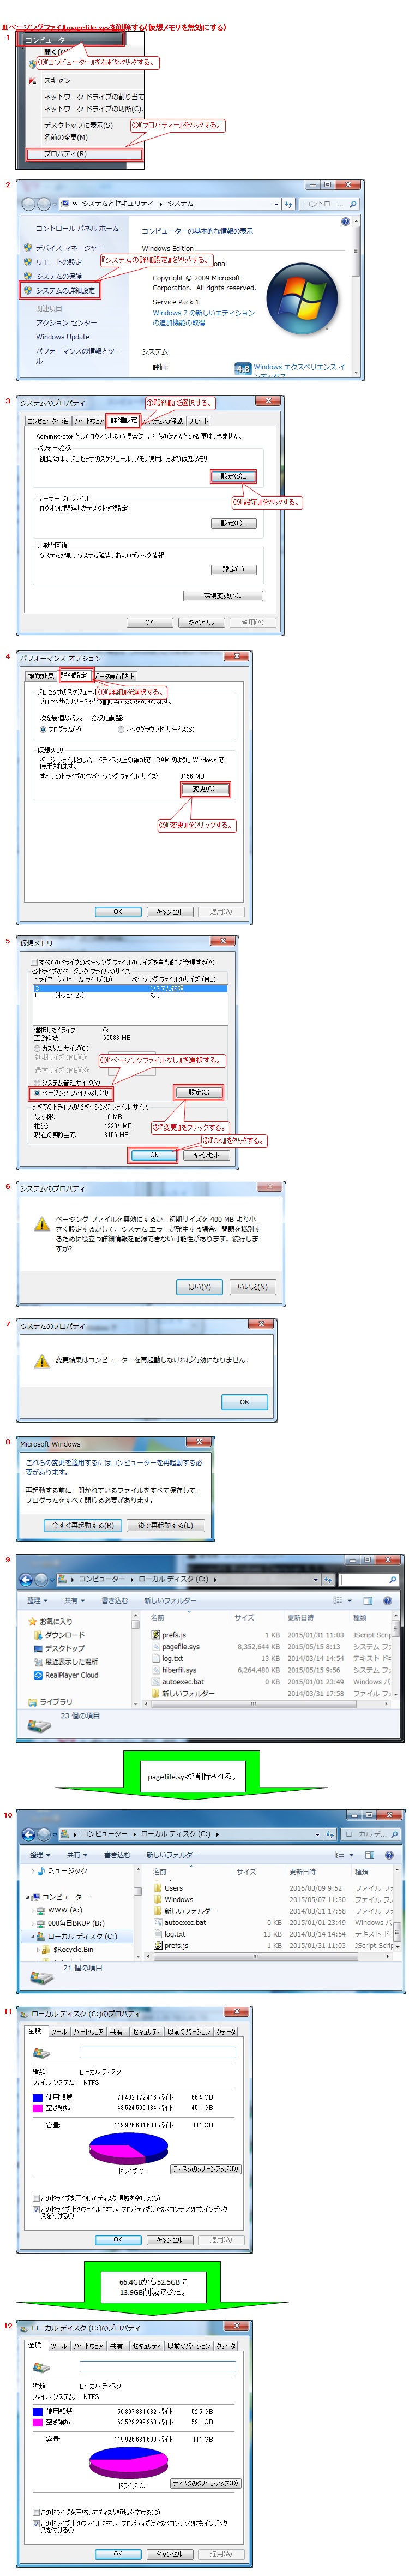Select the バックグラウンド サービス(S) radio button

(x=121, y=729)
